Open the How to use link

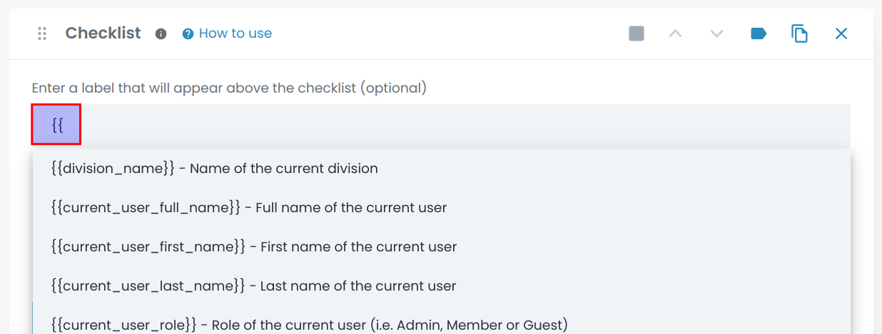coord(235,33)
